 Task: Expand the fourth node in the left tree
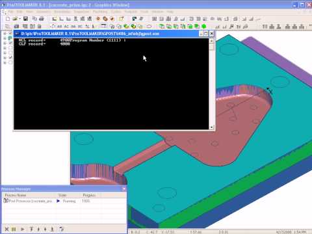[x=5, y=48]
